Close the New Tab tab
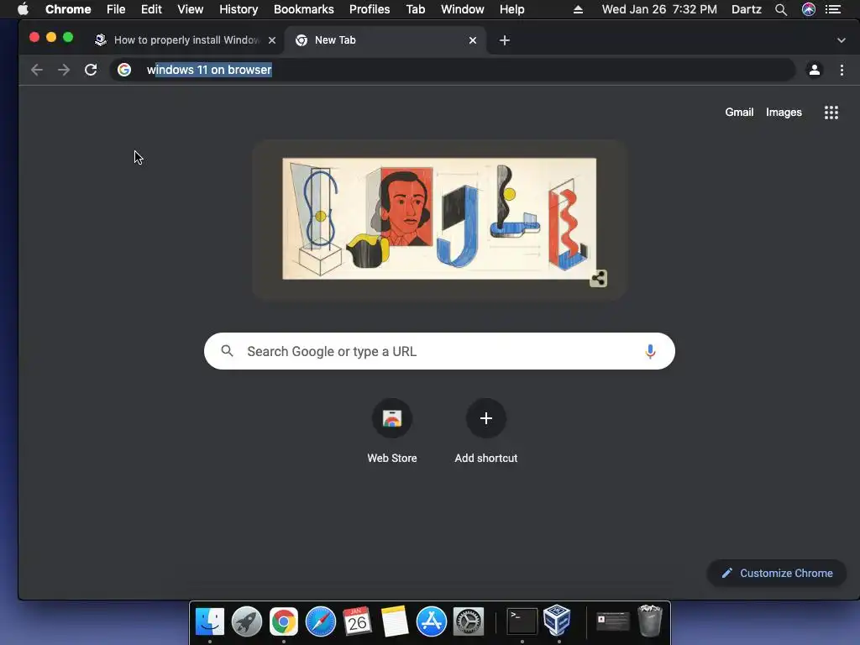860x645 pixels. click(473, 40)
